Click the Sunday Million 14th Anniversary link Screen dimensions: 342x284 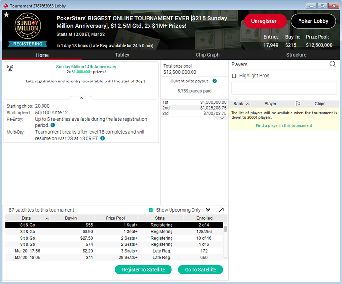pos(86,67)
